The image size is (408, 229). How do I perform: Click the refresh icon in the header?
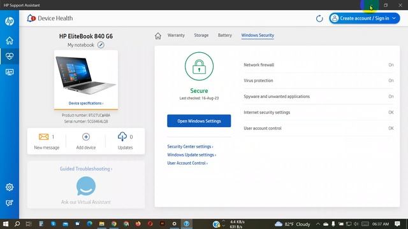pos(319,18)
